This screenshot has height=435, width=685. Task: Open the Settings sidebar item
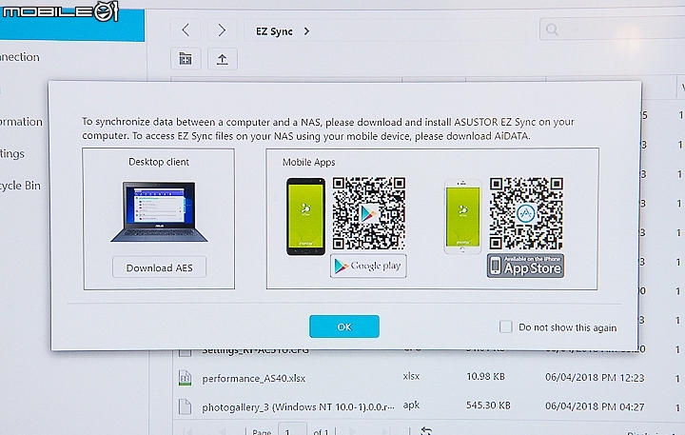pos(12,154)
